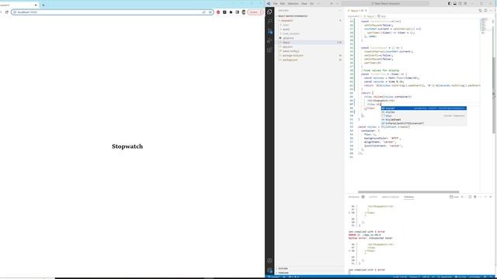The width and height of the screenshot is (497, 279).
Task: Open Manage gear icon in activity bar
Action: click(269, 270)
